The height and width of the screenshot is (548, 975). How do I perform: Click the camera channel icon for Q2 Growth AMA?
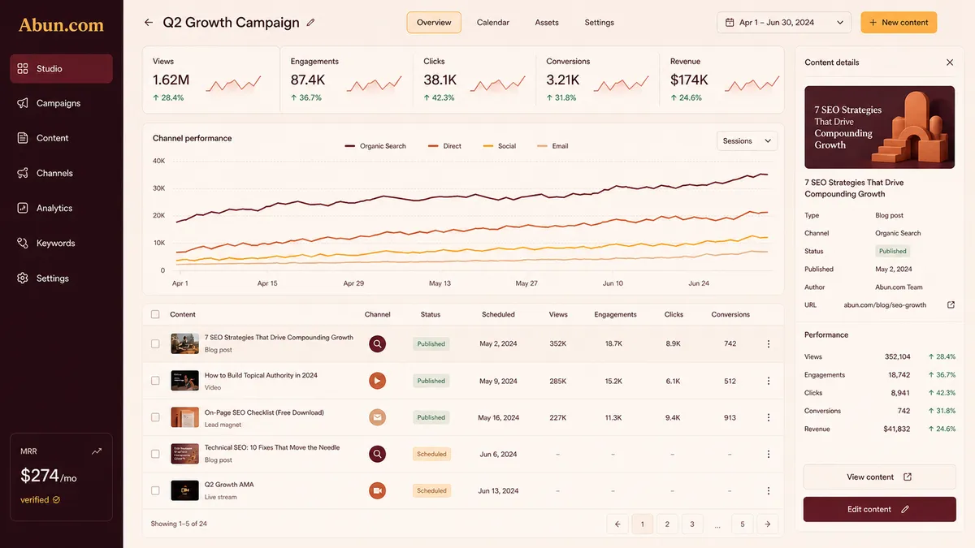tap(377, 490)
